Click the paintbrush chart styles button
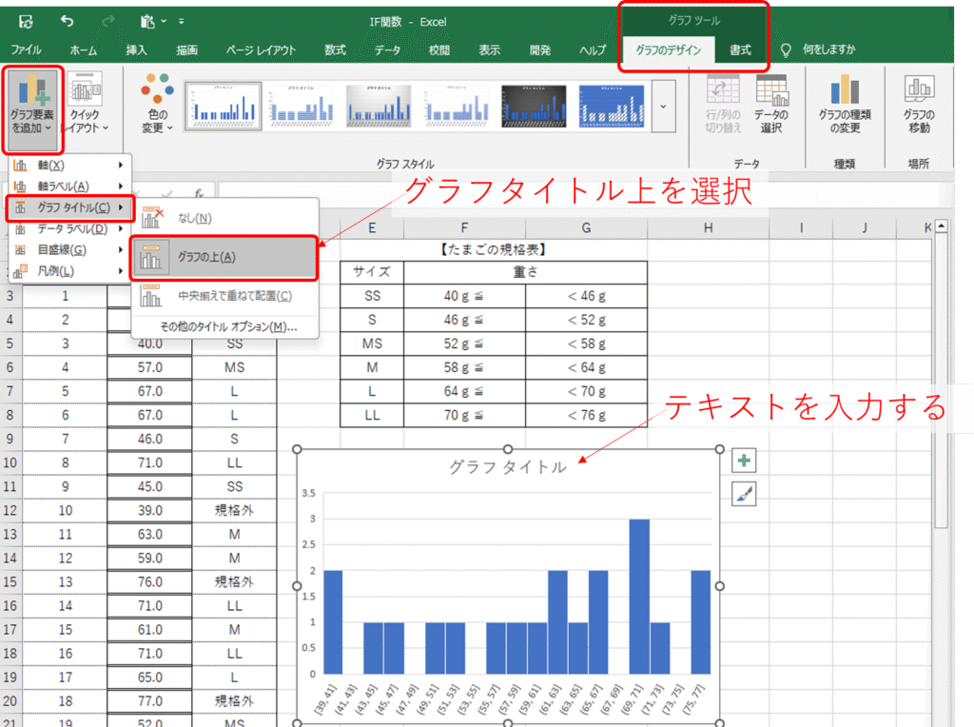 click(x=744, y=494)
